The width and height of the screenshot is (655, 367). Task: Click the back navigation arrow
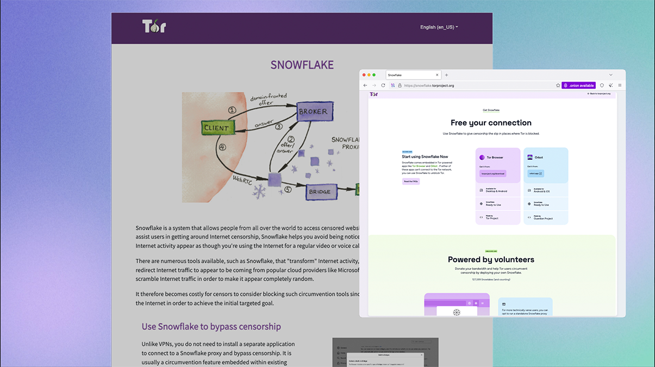click(x=365, y=85)
